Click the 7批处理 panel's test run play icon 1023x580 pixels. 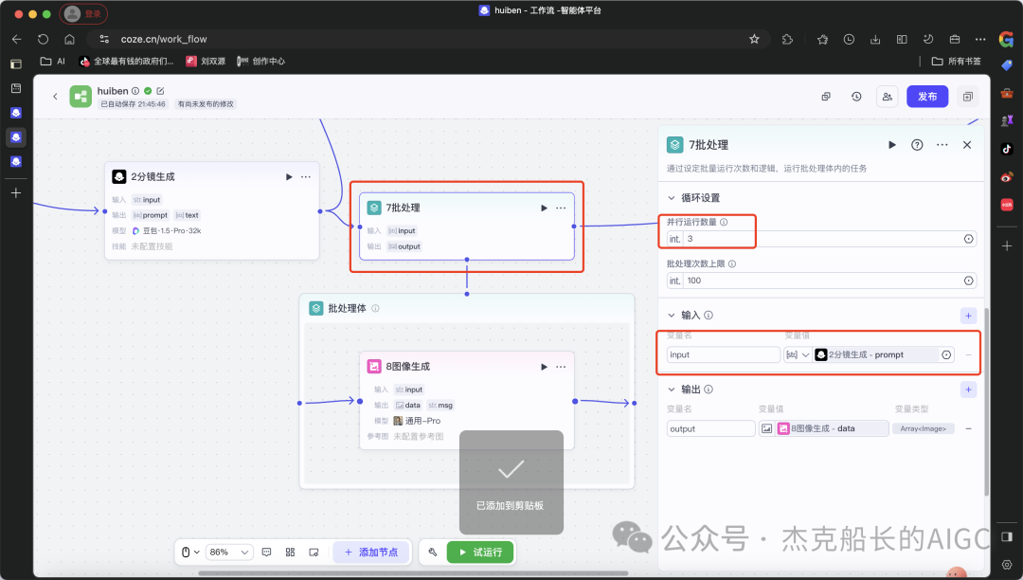point(892,145)
